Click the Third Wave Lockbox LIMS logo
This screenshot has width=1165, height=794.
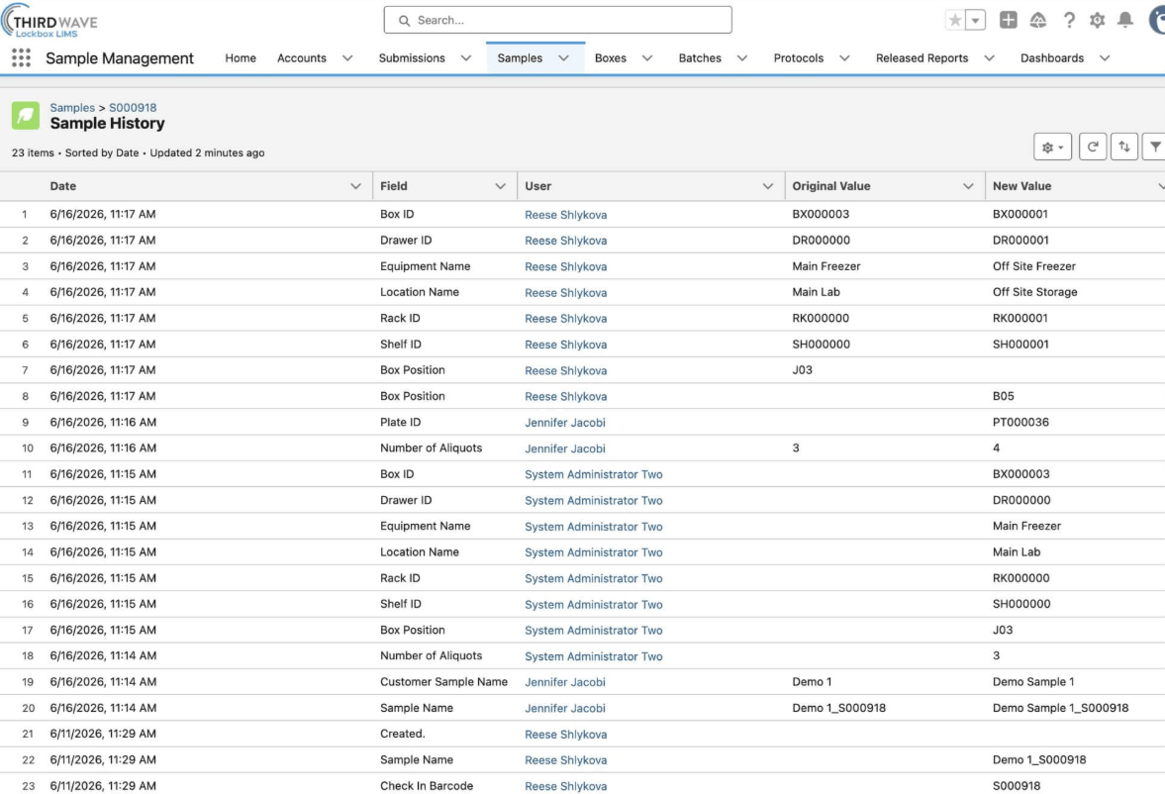[49, 21]
